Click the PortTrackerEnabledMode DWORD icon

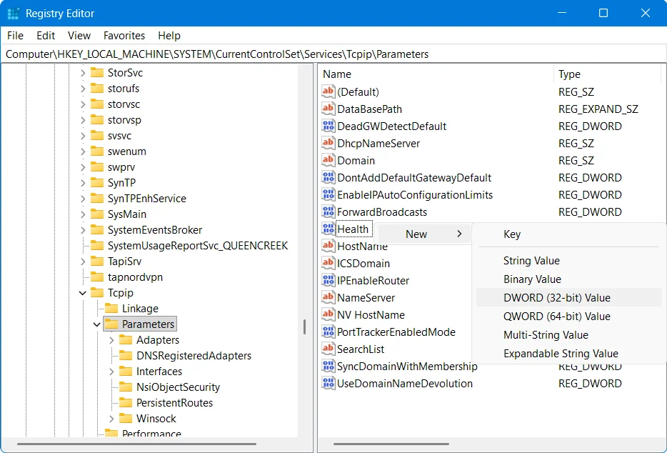coord(328,332)
